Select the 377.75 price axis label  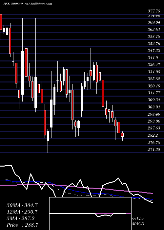click(154, 11)
